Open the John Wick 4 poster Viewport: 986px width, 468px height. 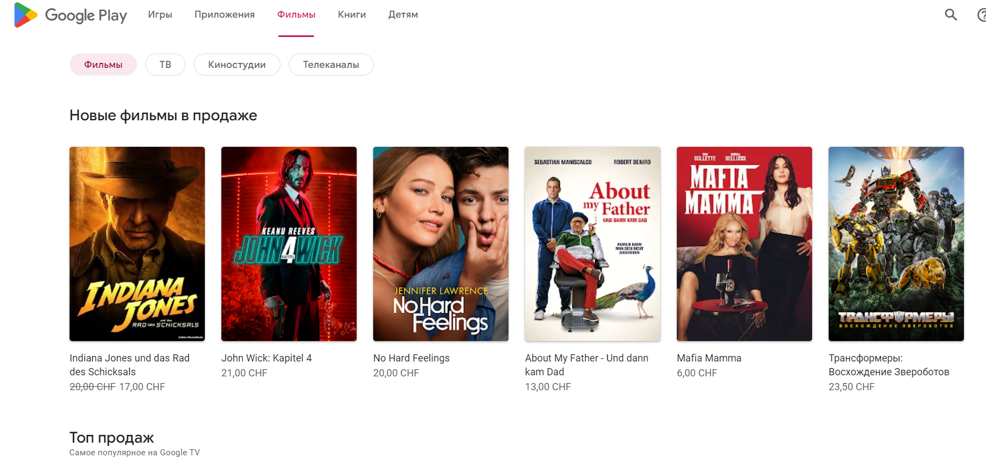click(289, 244)
